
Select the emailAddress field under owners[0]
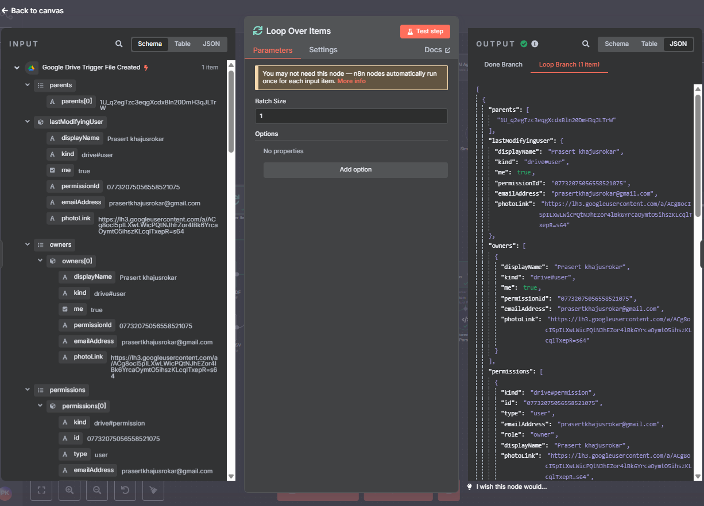(87, 341)
